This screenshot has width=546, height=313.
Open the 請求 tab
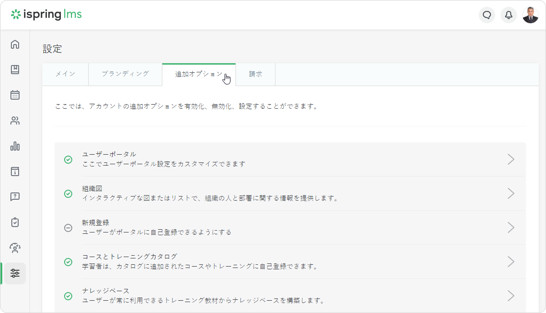point(255,74)
